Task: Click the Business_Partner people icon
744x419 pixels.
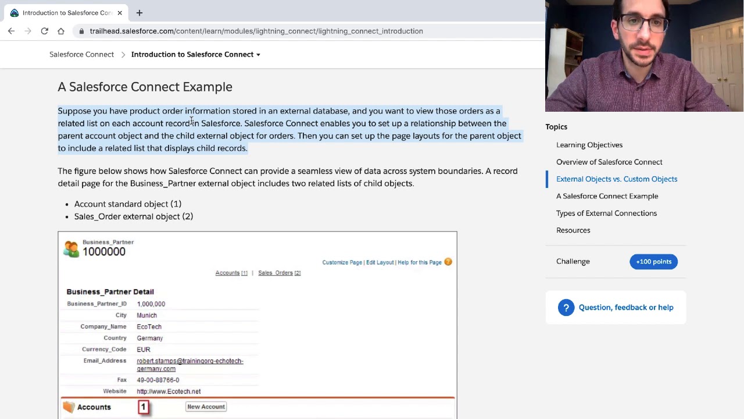Action: pos(71,249)
